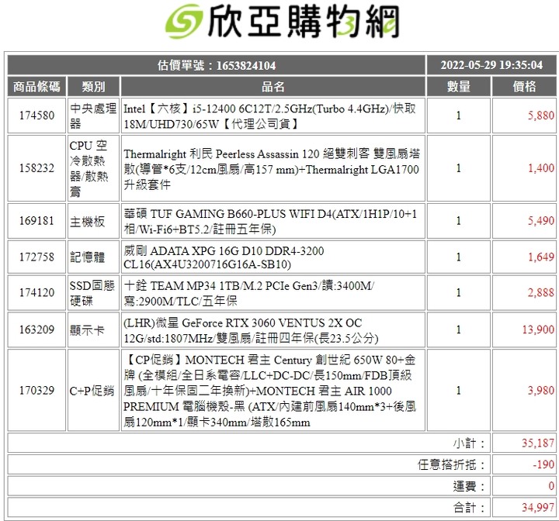Click quantity 1 in the MONTECH row
Image resolution: width=559 pixels, height=521 pixels.
point(459,391)
